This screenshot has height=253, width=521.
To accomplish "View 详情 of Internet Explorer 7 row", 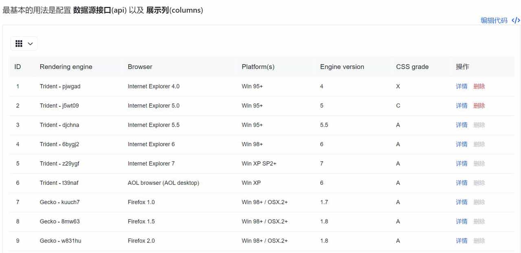I will [x=461, y=163].
